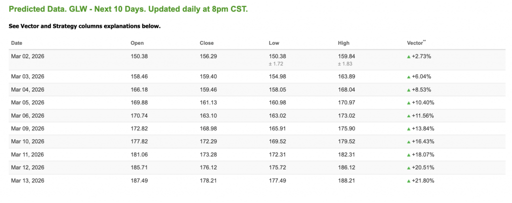Click the Vector and Strategy explanations note

84,26
